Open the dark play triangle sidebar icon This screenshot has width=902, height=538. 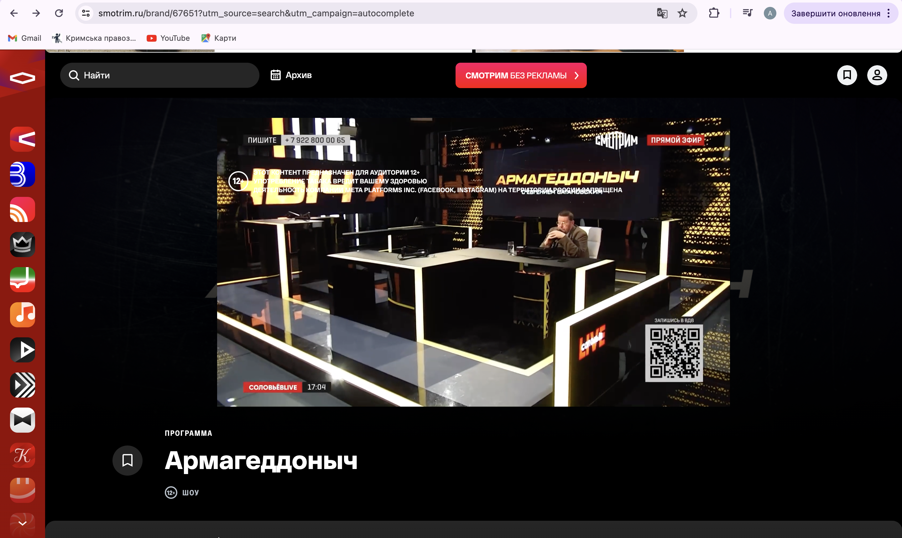click(x=23, y=350)
